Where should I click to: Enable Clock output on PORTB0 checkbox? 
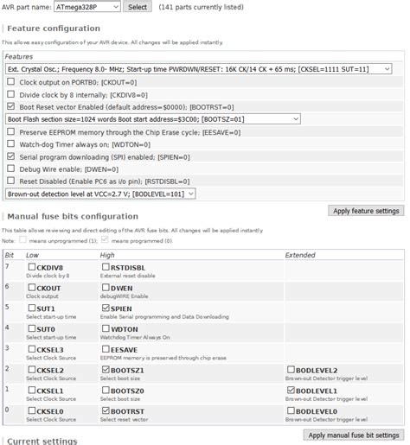[10, 82]
